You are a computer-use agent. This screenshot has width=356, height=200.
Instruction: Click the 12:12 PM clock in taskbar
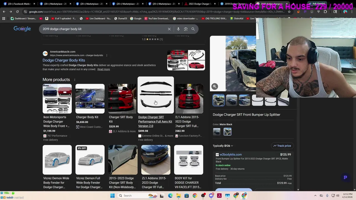(x=348, y=194)
